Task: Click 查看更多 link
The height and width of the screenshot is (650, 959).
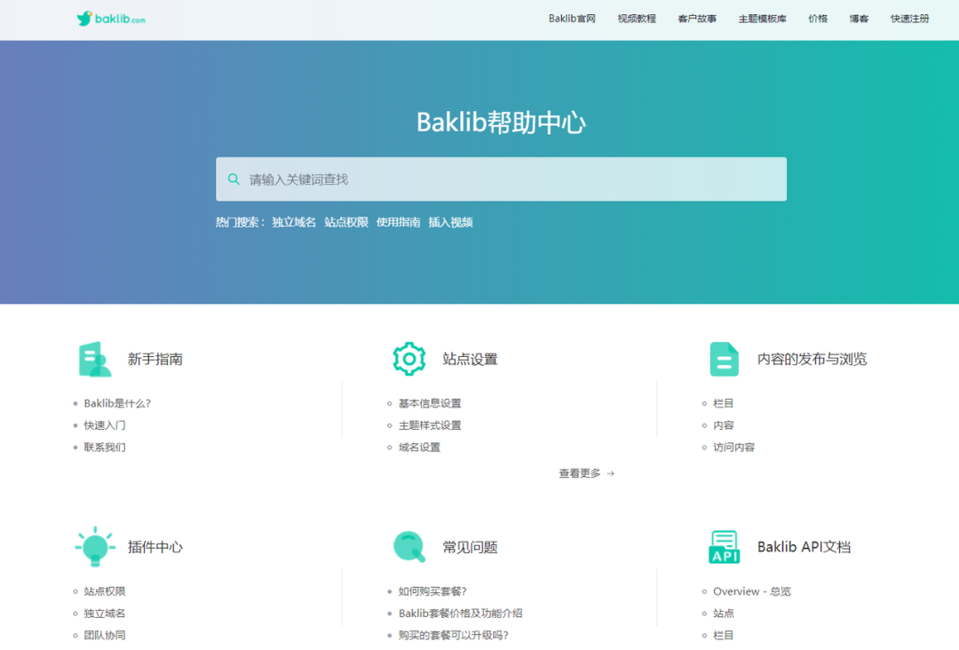Action: [579, 473]
